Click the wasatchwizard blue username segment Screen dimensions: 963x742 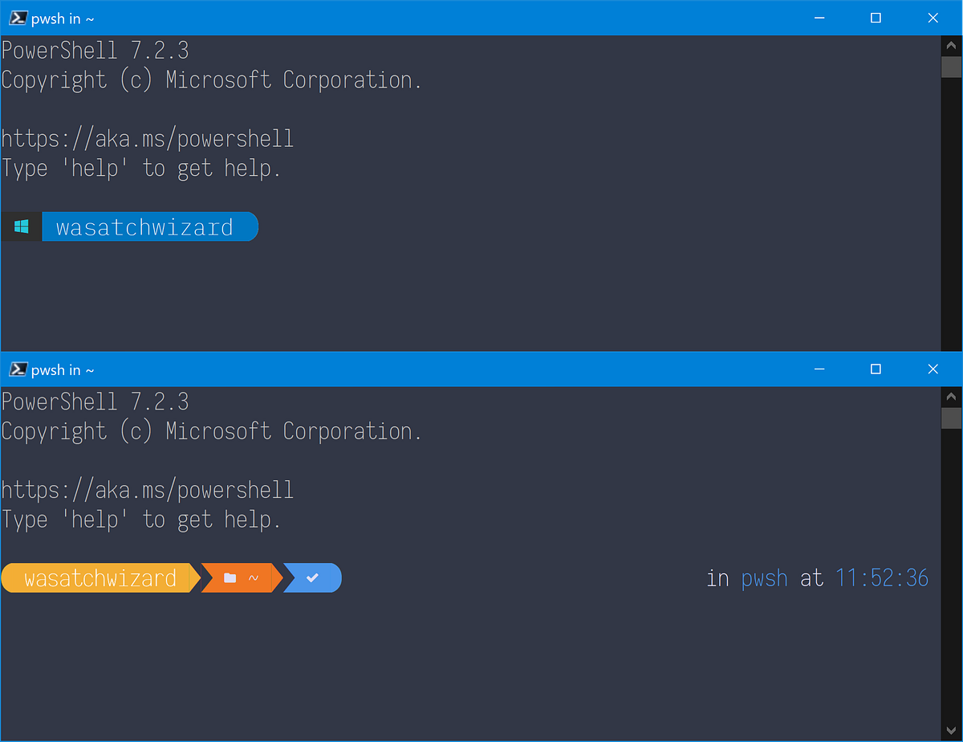pyautogui.click(x=149, y=226)
